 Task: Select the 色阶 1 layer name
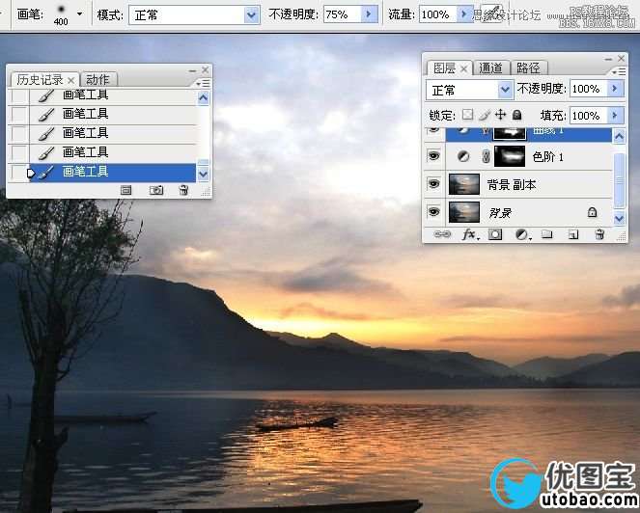(x=547, y=156)
